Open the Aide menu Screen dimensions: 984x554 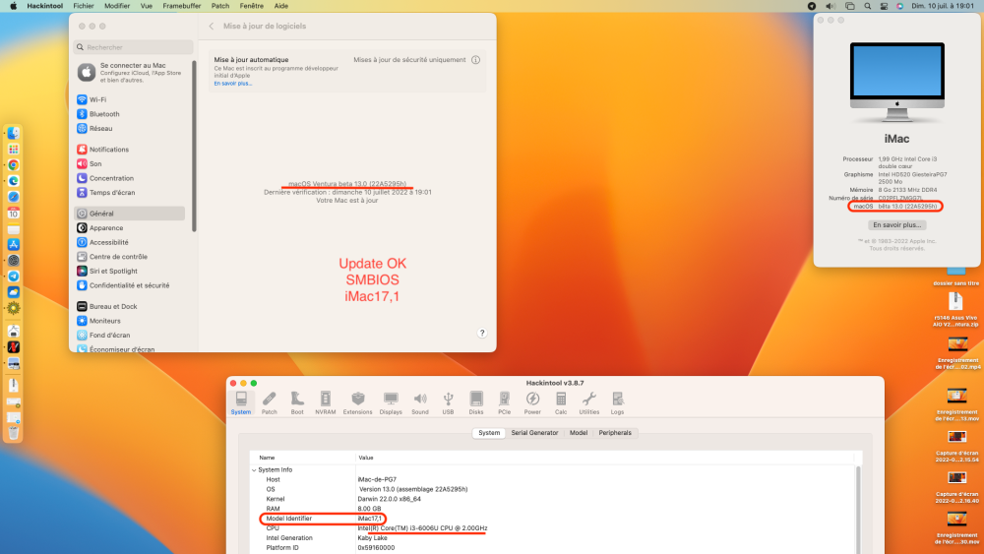point(281,6)
